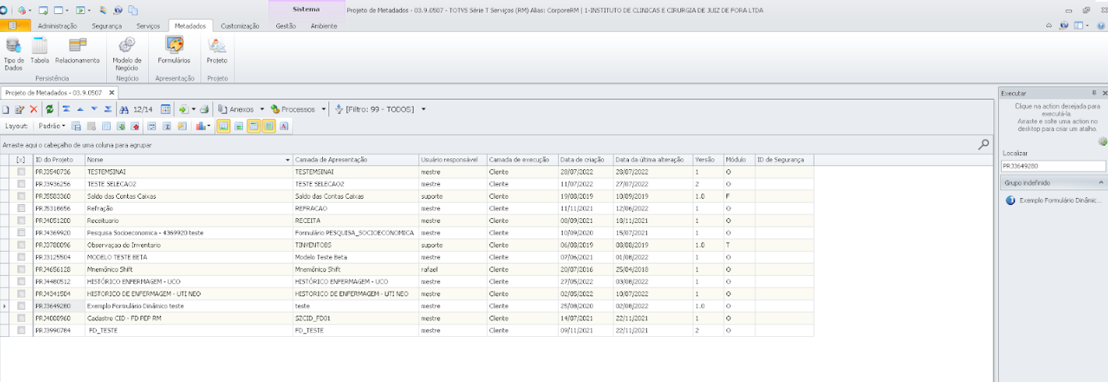Run the Exemplo Formulário Dinâmic... action
The width and height of the screenshot is (1108, 382).
(x=1053, y=200)
